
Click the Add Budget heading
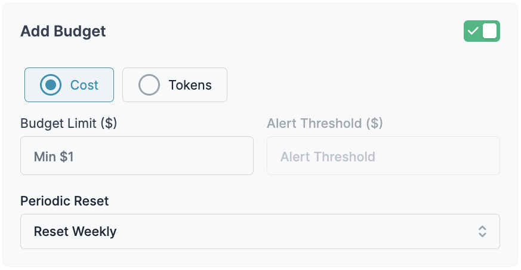point(63,31)
